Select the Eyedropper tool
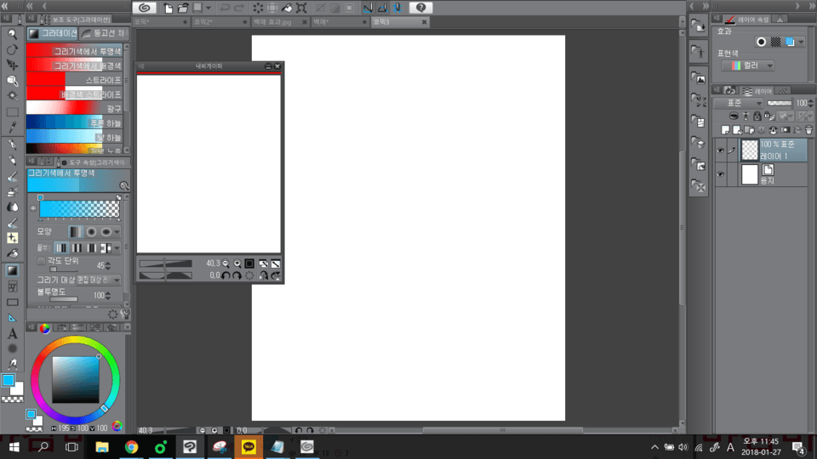Screen dimensions: 817x459 pyautogui.click(x=12, y=127)
